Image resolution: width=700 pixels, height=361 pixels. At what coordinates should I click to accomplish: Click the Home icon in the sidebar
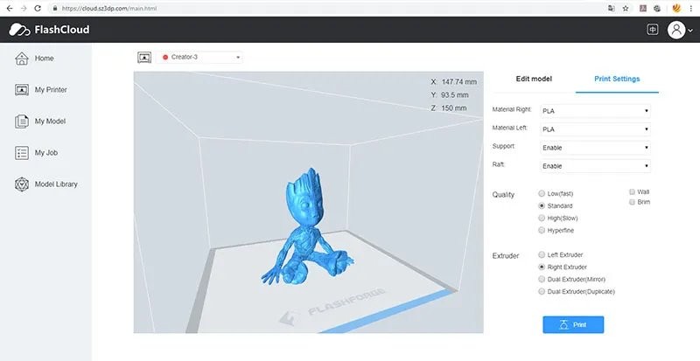21,59
